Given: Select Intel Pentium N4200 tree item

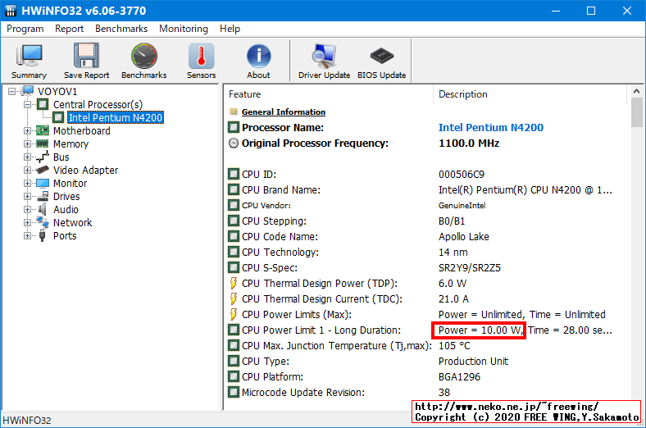Looking at the screenshot, I should [x=116, y=118].
